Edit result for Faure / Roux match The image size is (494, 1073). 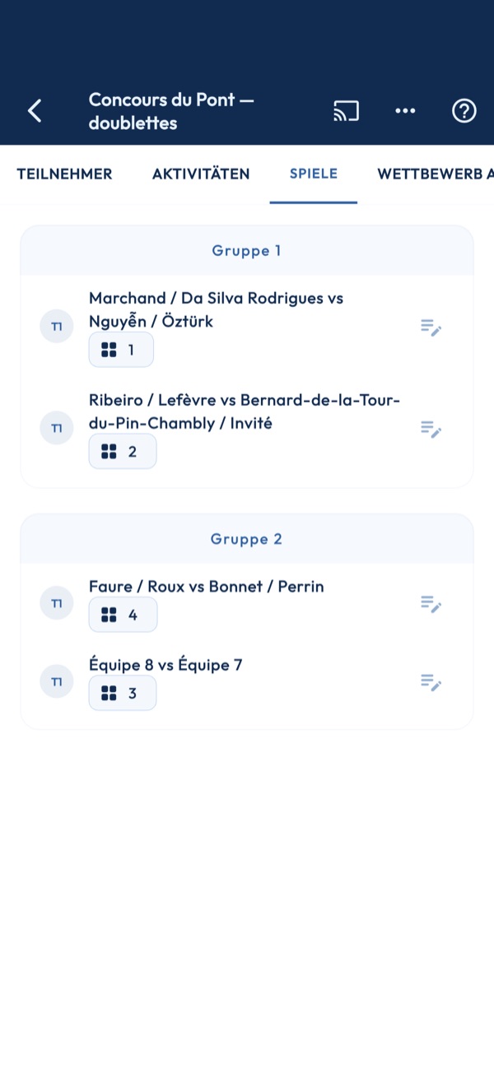tap(431, 604)
